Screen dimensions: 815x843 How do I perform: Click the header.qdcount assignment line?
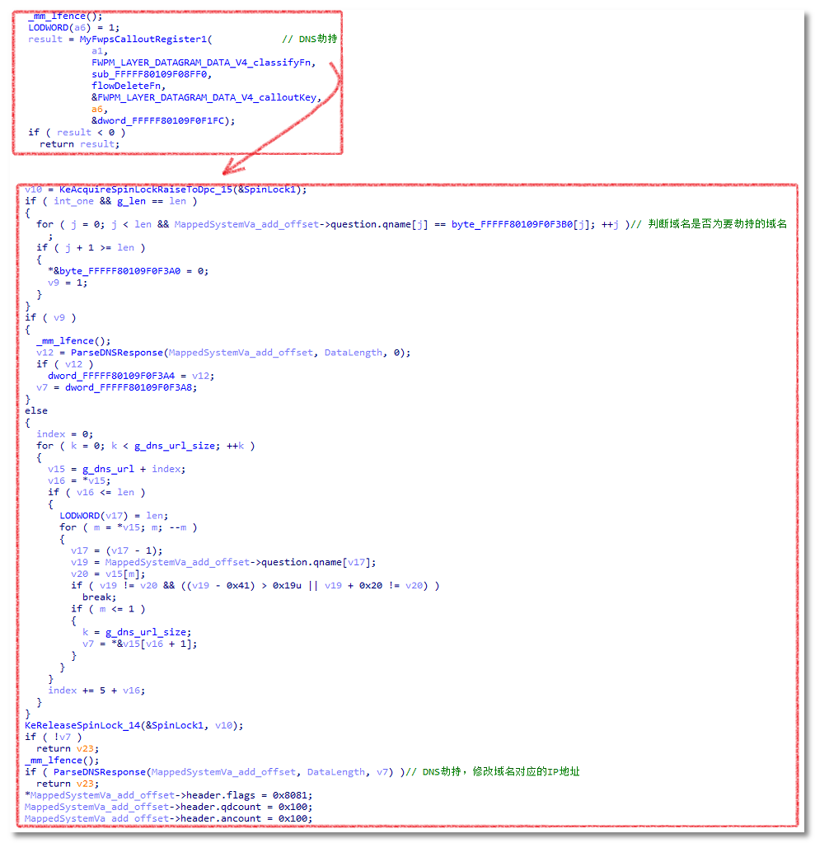[169, 807]
